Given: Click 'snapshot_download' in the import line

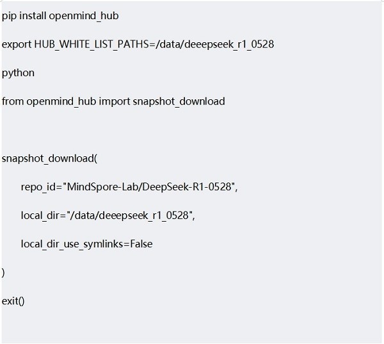Looking at the screenshot, I should click(x=179, y=101).
